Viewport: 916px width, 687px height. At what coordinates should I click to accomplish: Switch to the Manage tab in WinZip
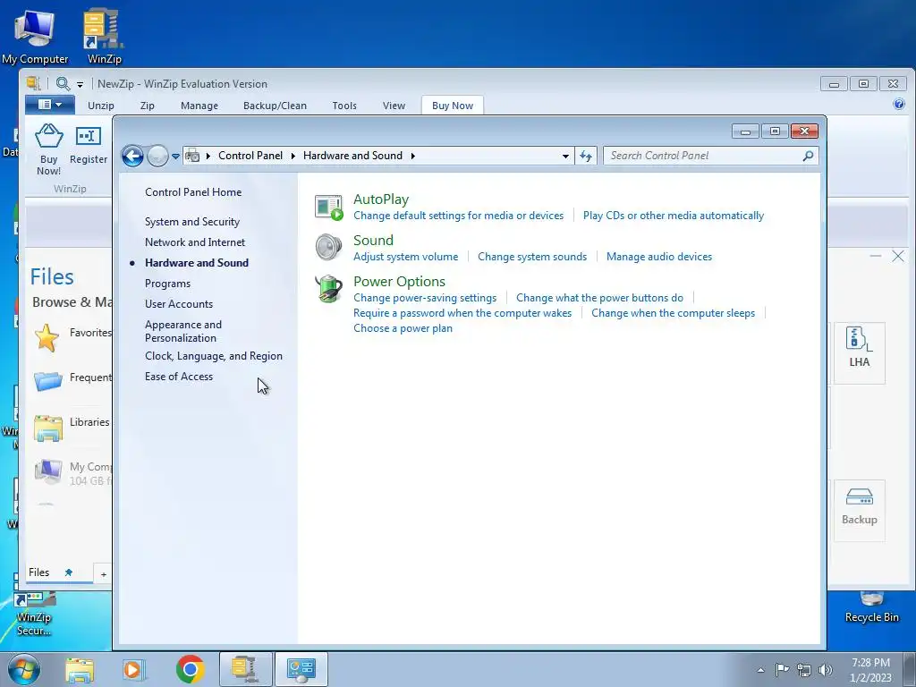click(x=199, y=106)
